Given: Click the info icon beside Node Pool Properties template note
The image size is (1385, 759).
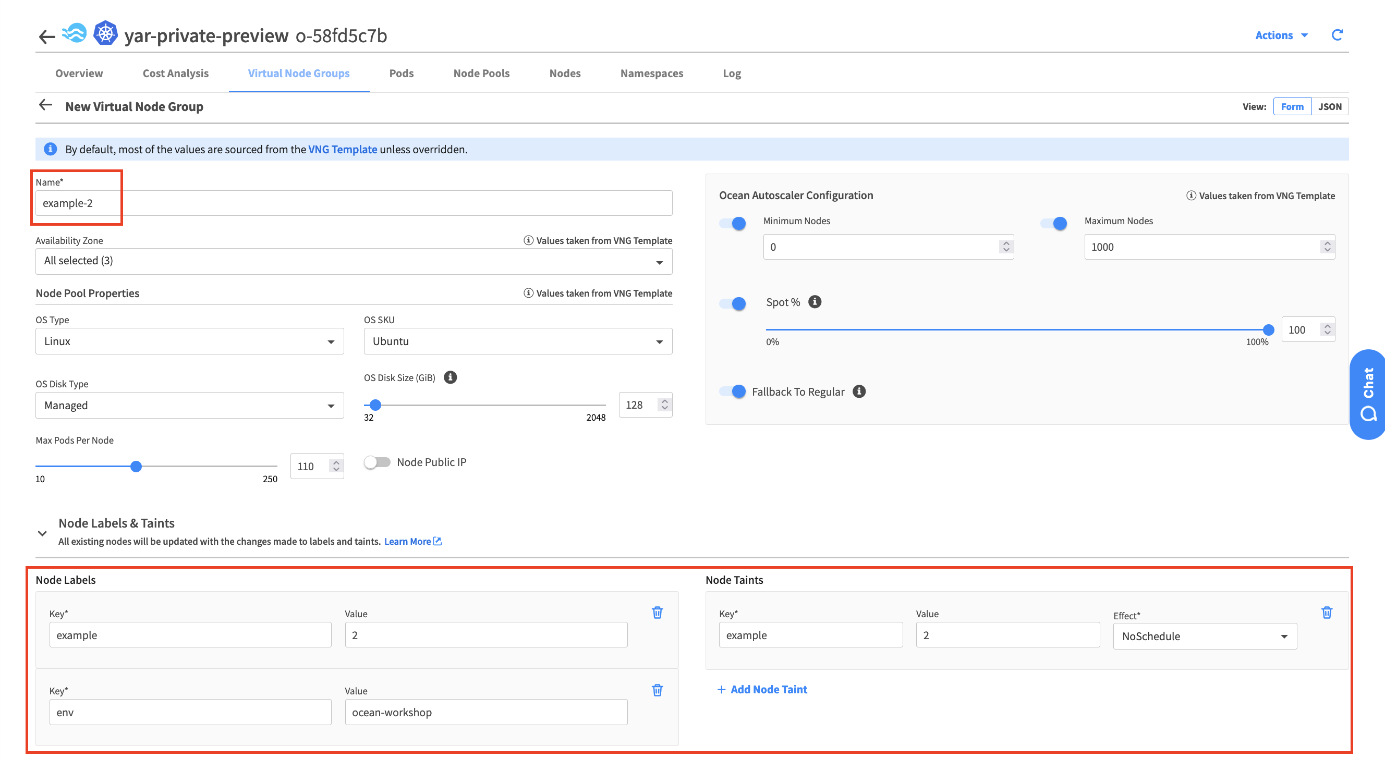Looking at the screenshot, I should point(528,293).
